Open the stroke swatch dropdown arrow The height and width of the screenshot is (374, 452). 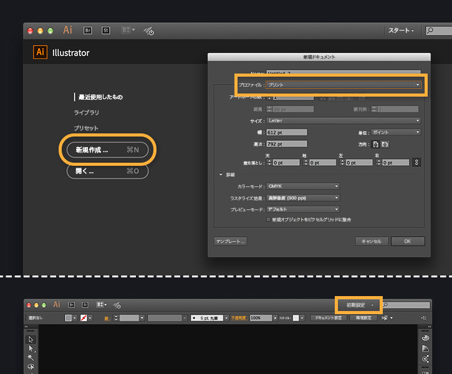click(90, 318)
